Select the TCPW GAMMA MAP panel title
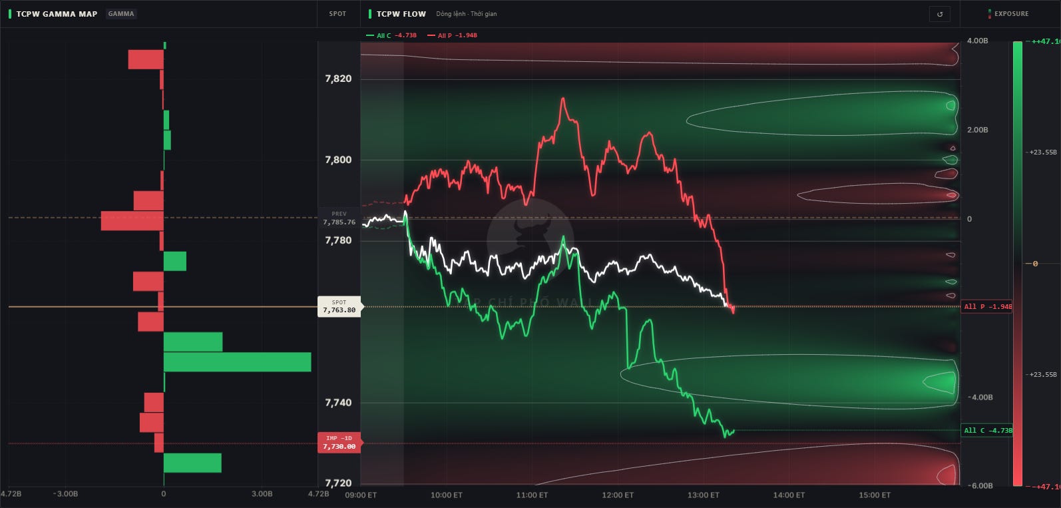 click(x=57, y=13)
